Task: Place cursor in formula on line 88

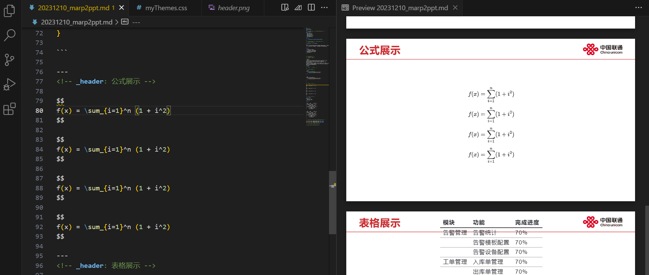Action: point(113,188)
